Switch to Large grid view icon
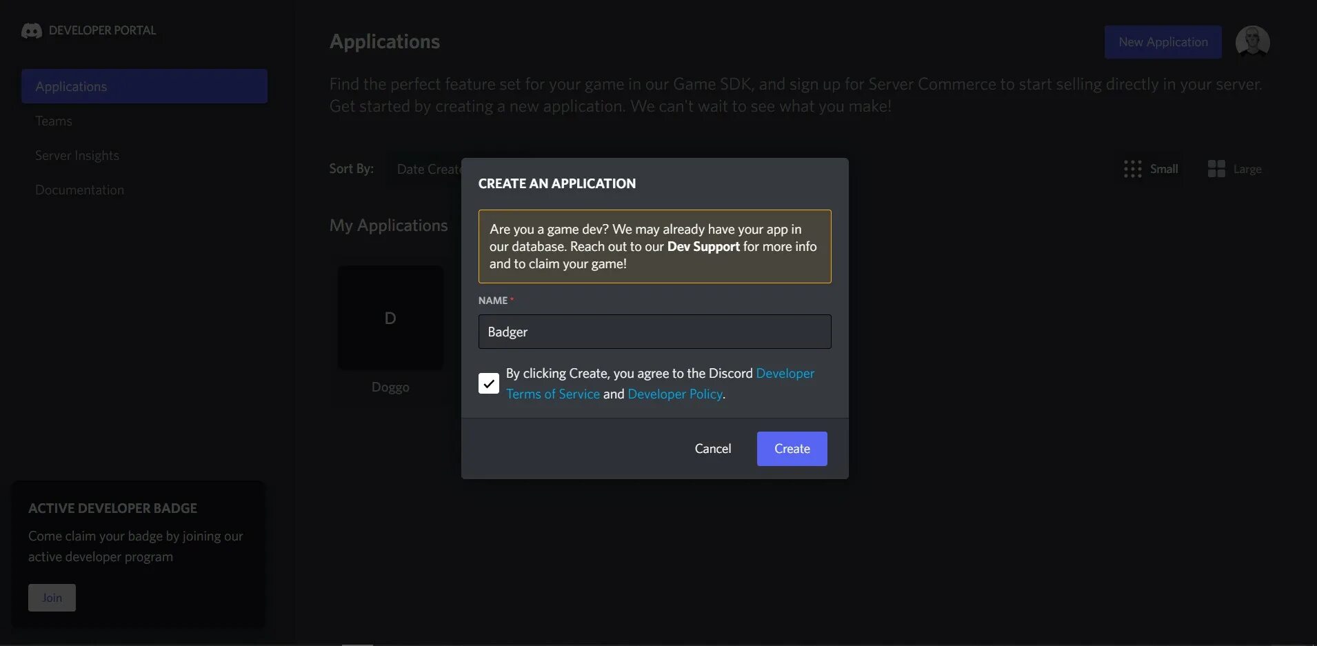Image resolution: width=1317 pixels, height=646 pixels. pos(1216,169)
